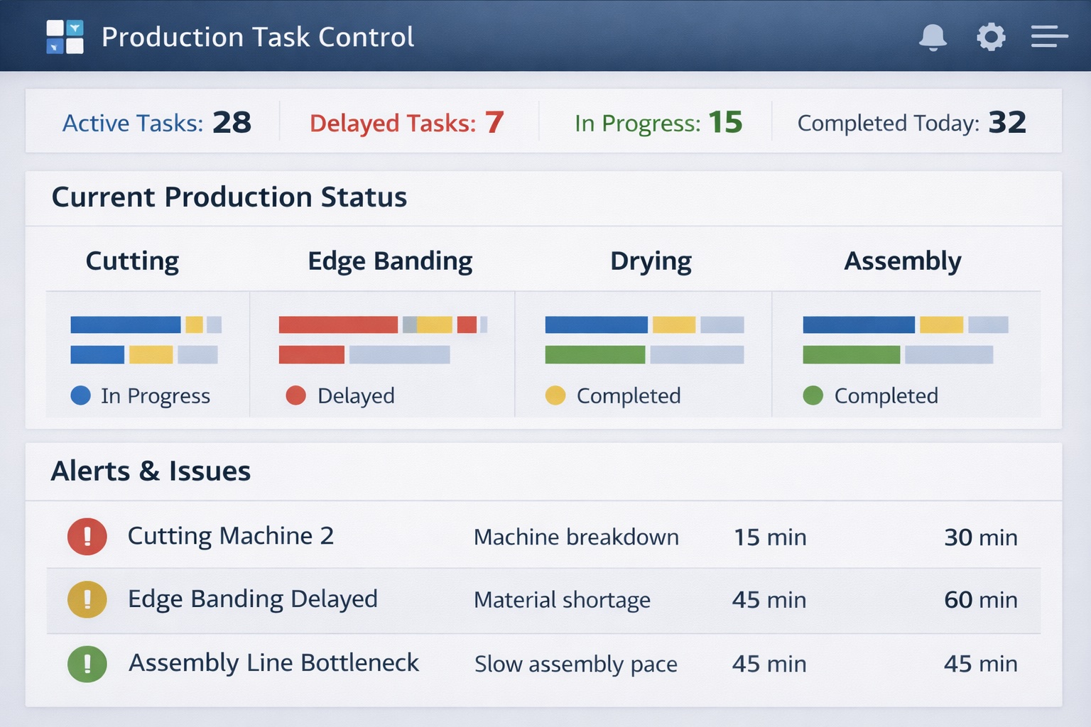Click the green status icon for Assembly Line Bottleneck
The height and width of the screenshot is (727, 1091).
[87, 664]
